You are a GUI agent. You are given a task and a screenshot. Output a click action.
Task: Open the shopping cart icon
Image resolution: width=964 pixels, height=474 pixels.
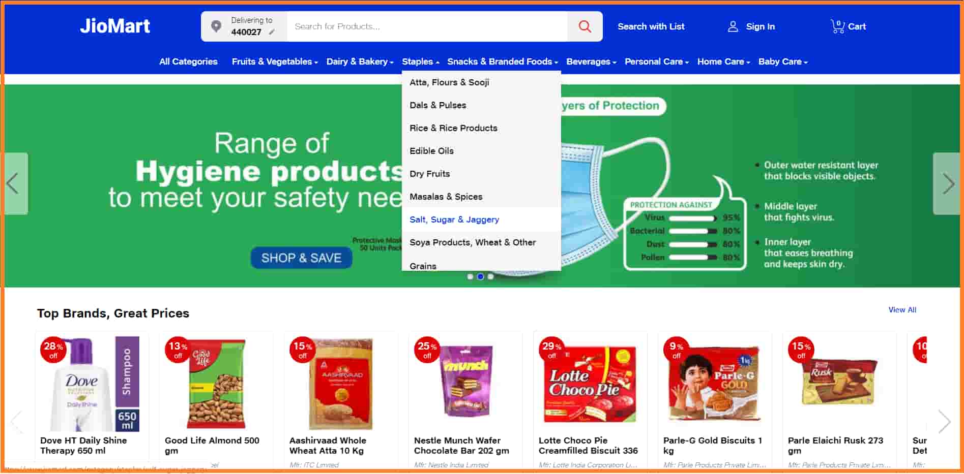pyautogui.click(x=837, y=26)
